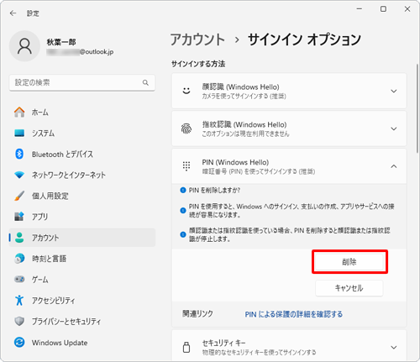Go back with the arrow beside 設定
The image size is (420, 362).
coord(13,13)
